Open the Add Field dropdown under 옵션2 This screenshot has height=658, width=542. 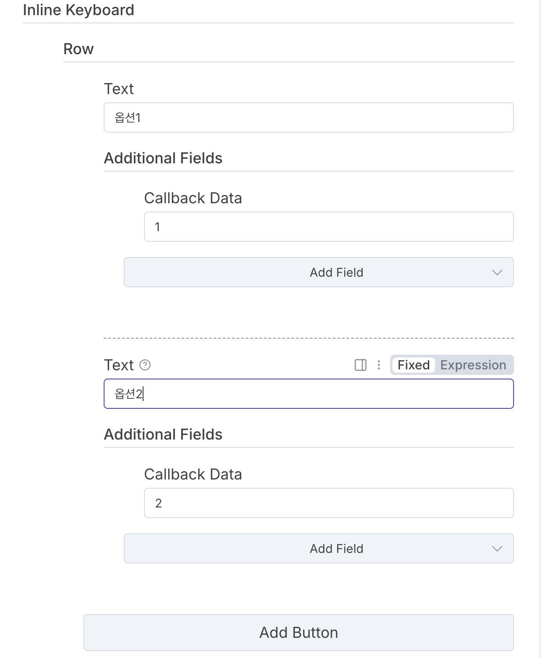(319, 549)
